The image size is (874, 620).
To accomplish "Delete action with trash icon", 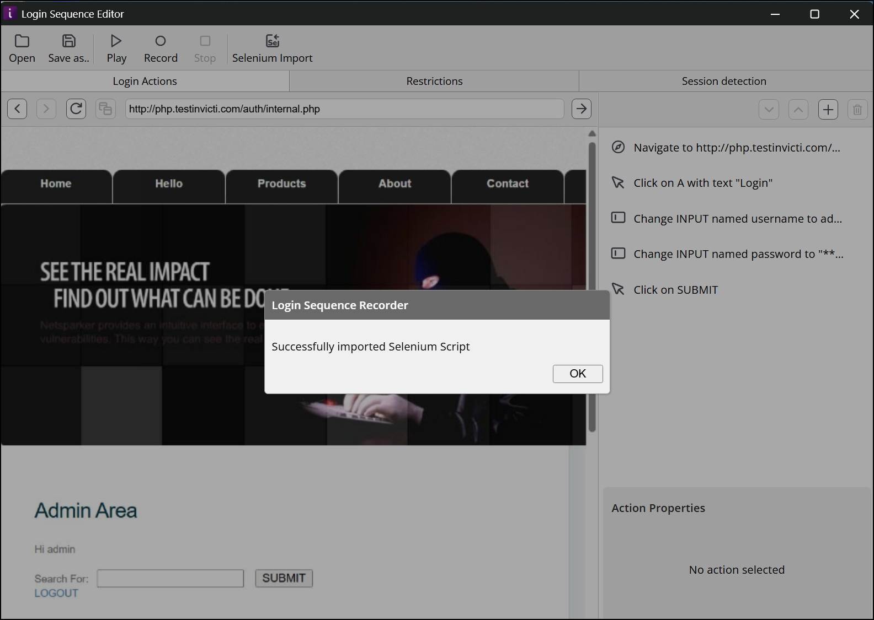I will point(857,109).
